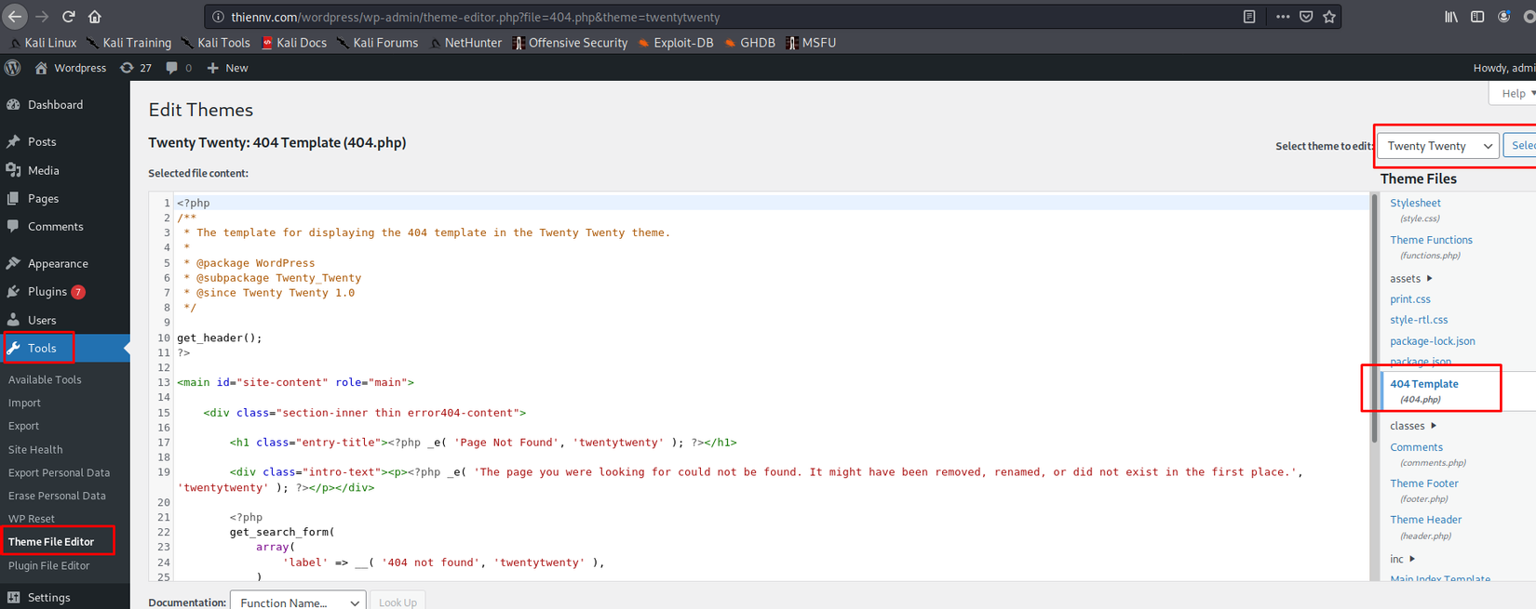Screen dimensions: 1536x609
Task: Open Exploit-DB bookmark
Action: [676, 43]
